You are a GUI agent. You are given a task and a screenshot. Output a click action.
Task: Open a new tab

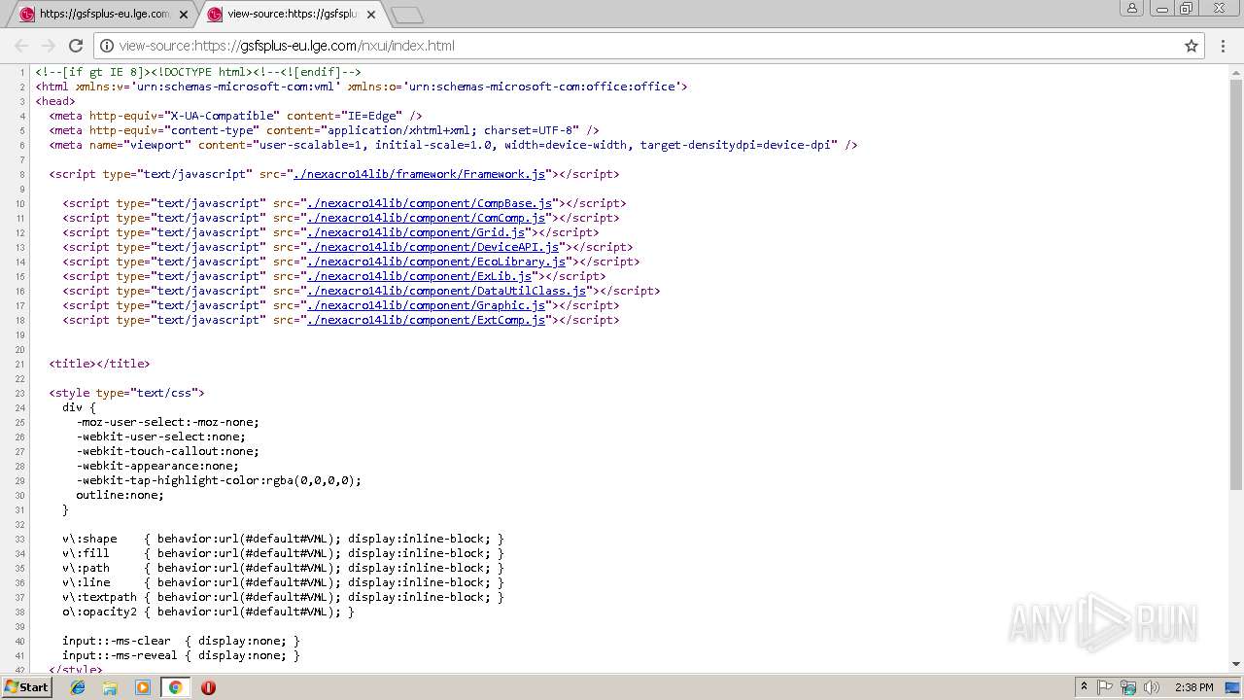click(406, 15)
